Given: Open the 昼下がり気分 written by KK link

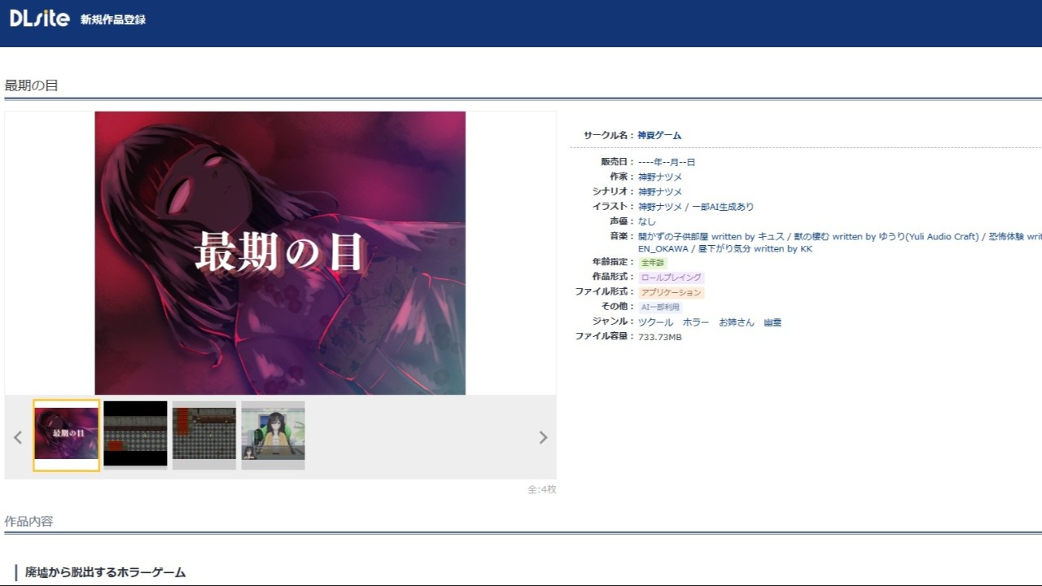Looking at the screenshot, I should tap(755, 249).
